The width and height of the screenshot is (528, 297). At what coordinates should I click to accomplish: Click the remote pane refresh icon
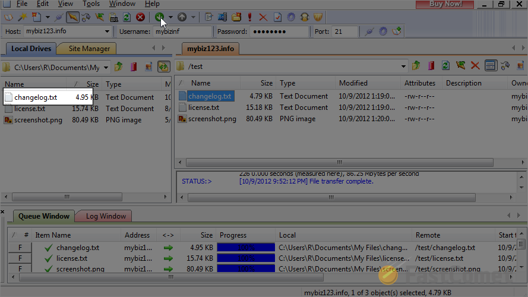click(445, 65)
